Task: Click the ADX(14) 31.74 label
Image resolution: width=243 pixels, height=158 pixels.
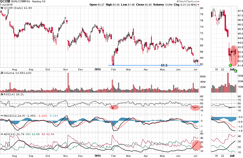Action: pyautogui.click(x=14, y=134)
